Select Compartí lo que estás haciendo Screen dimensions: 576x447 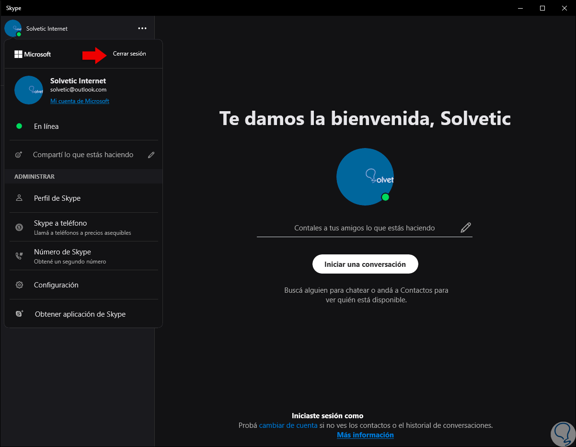(x=83, y=155)
